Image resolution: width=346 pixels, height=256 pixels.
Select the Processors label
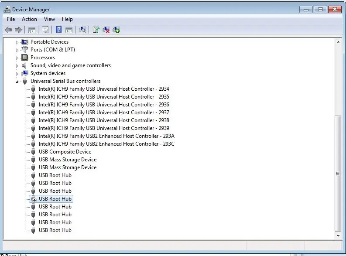click(x=43, y=58)
